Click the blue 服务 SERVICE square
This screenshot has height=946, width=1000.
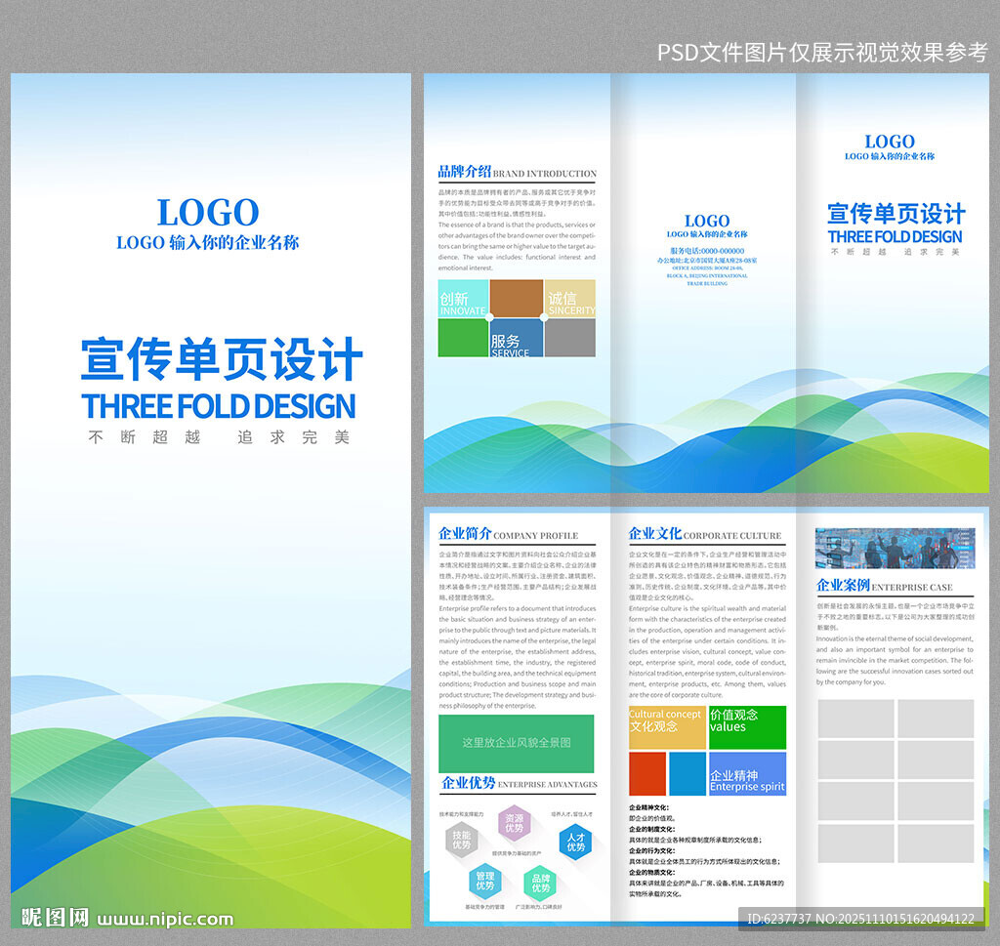coord(517,338)
